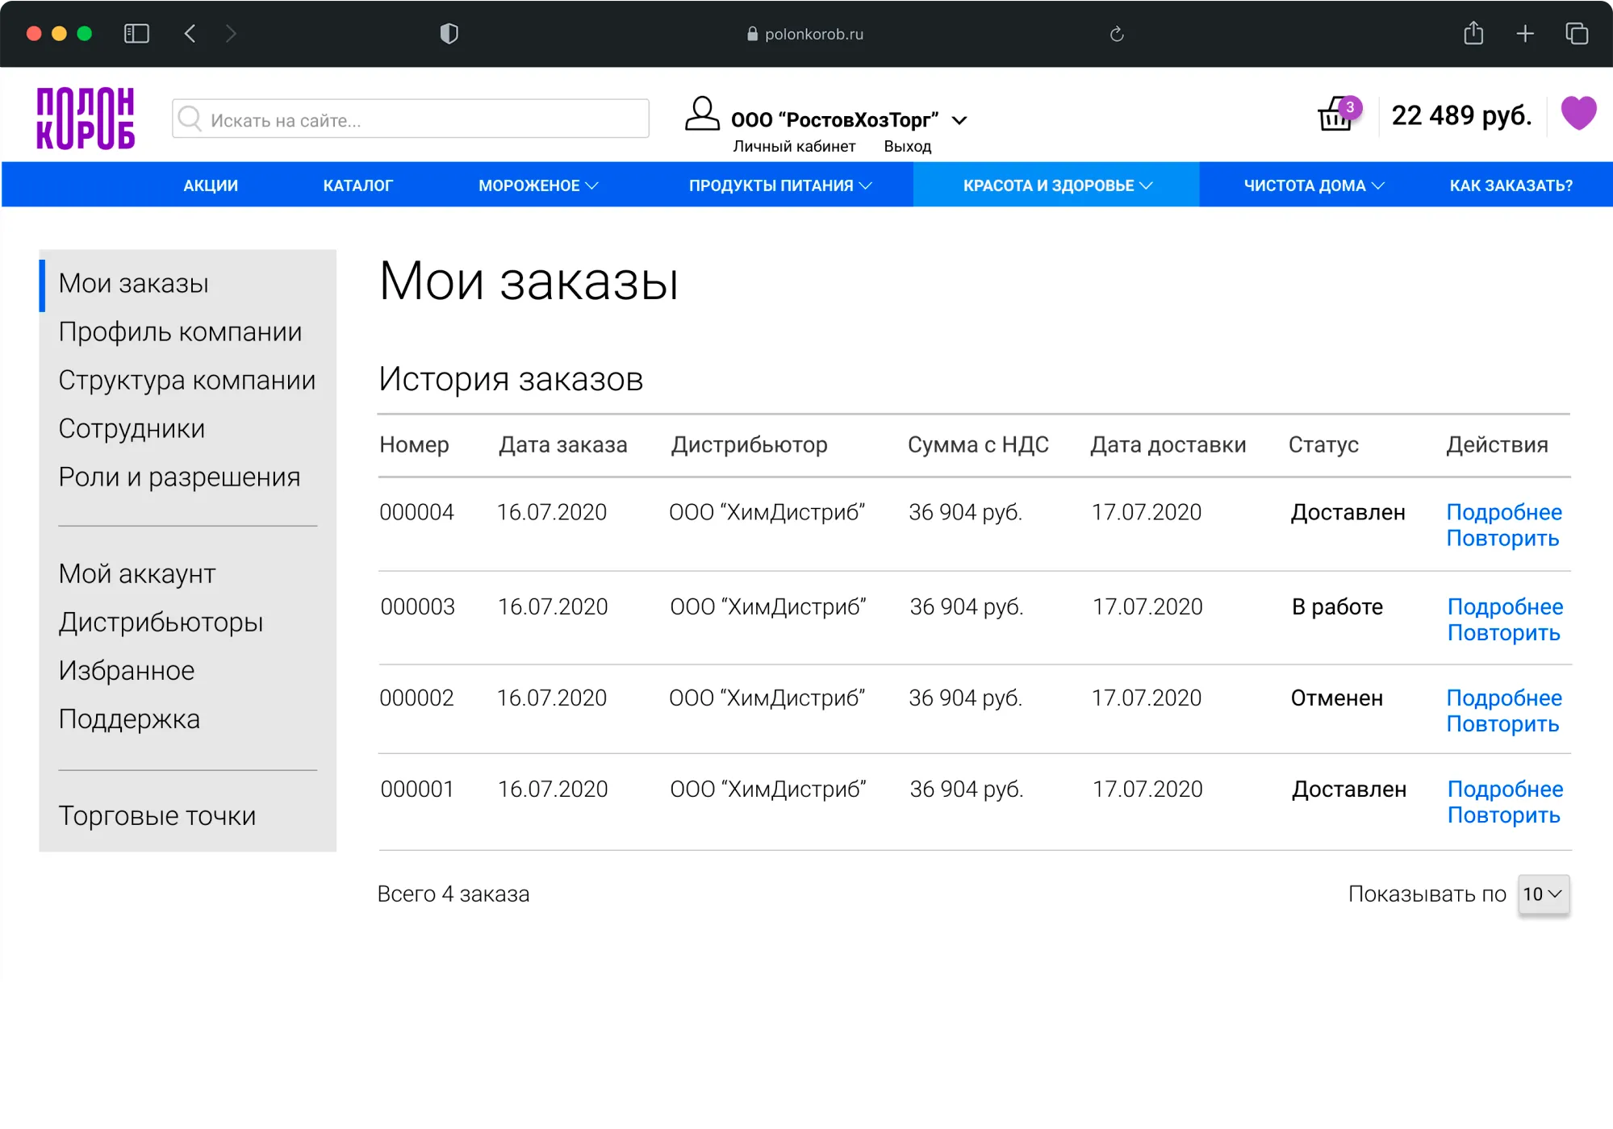
Task: Click Повторить for order 000002
Action: (1502, 724)
